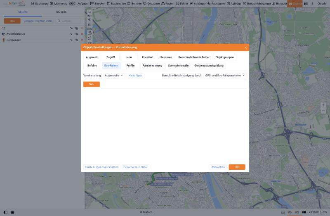Select the Eco-Fahren tab
Viewport: 330px width, 216px height.
point(111,66)
